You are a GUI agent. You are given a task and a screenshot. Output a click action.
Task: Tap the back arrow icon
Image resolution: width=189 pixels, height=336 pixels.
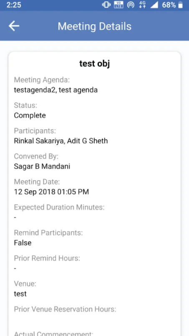click(x=14, y=26)
